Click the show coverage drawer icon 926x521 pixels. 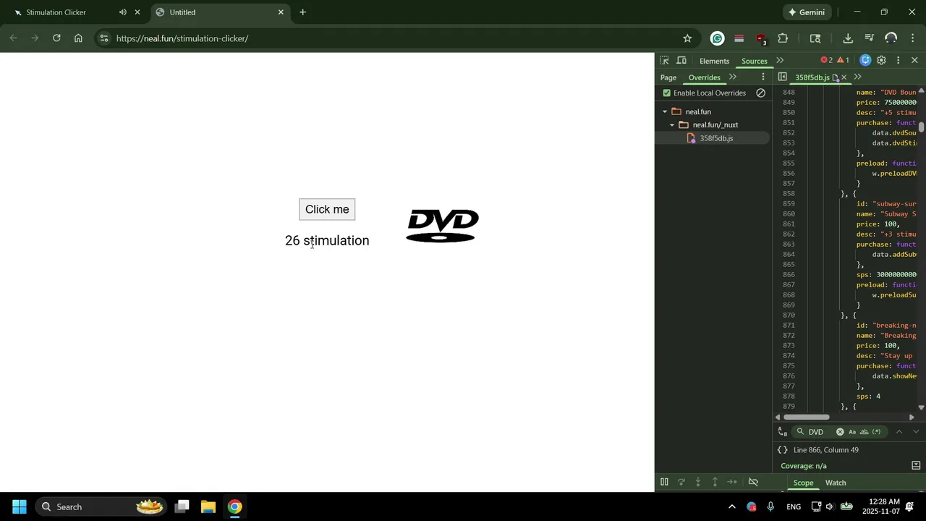(x=916, y=465)
